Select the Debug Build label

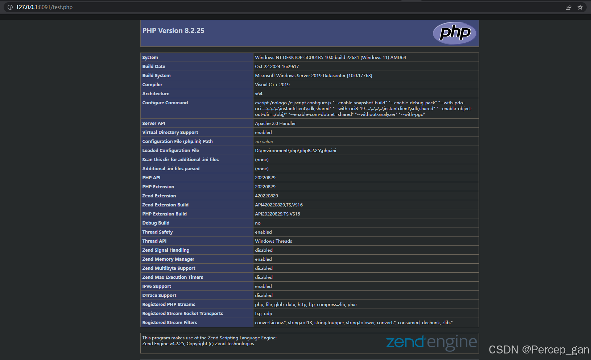click(x=156, y=223)
